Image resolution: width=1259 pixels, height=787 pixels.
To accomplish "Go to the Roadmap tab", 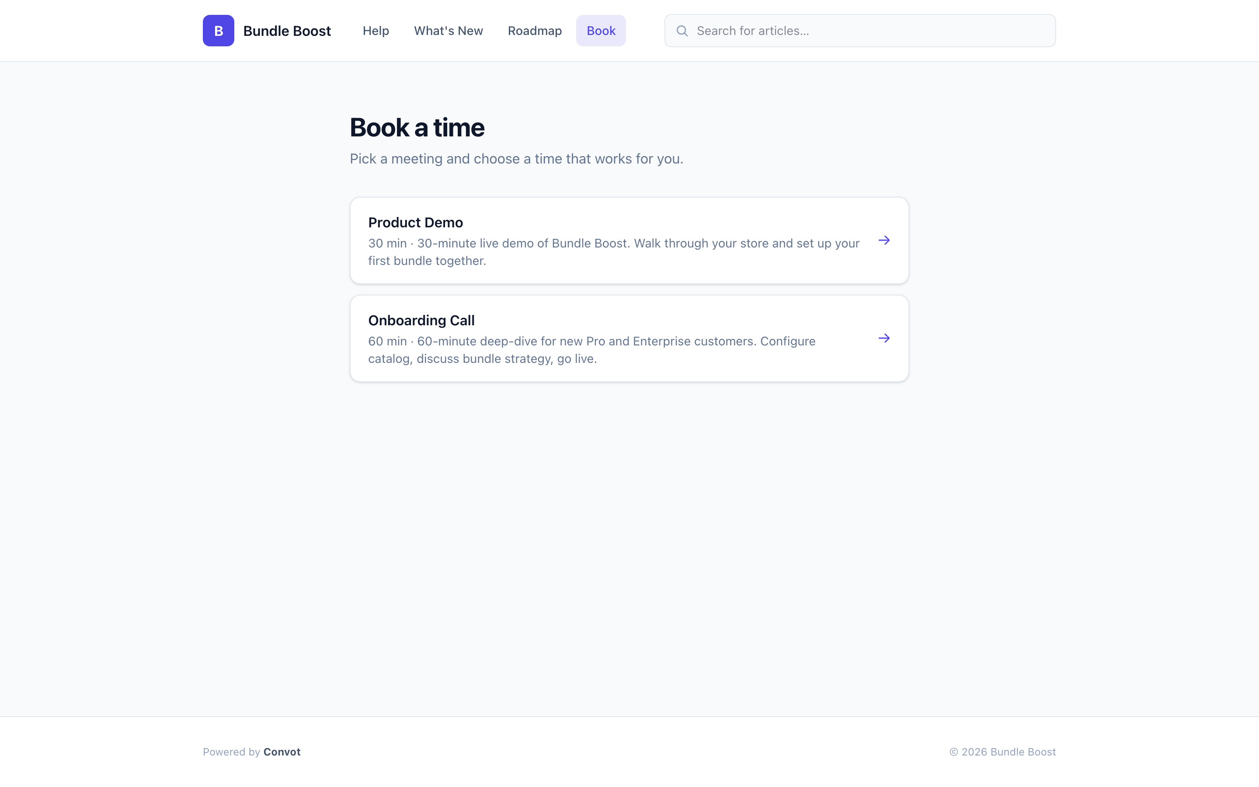I will [x=535, y=31].
